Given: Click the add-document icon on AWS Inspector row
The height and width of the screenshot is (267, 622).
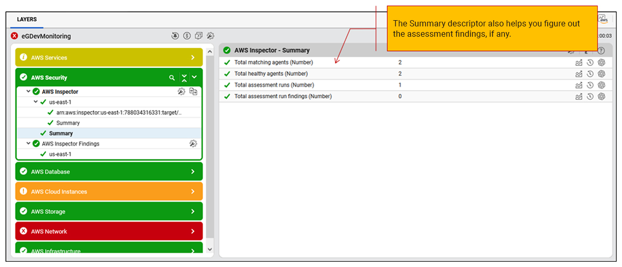Looking at the screenshot, I should (193, 92).
